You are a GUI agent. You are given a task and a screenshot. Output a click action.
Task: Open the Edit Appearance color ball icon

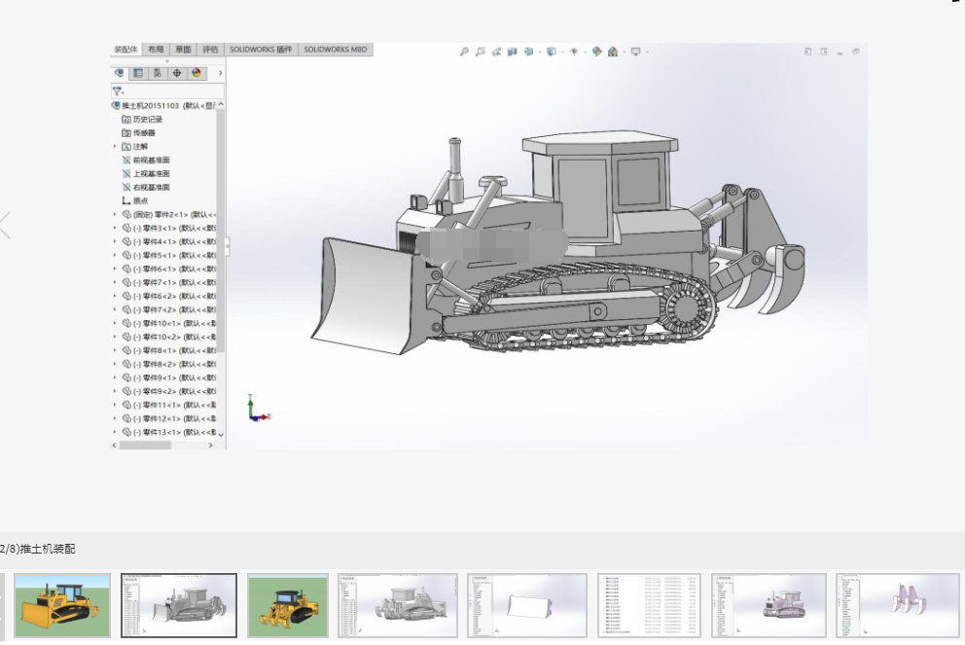pos(596,52)
